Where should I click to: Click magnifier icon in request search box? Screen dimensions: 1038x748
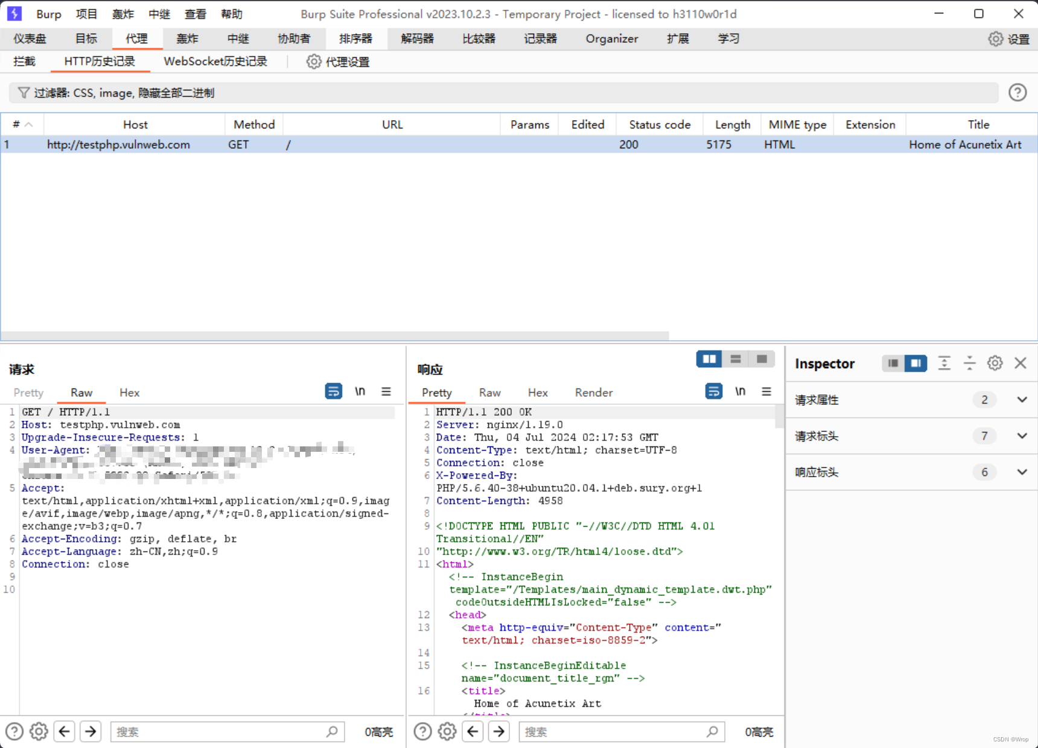(332, 732)
